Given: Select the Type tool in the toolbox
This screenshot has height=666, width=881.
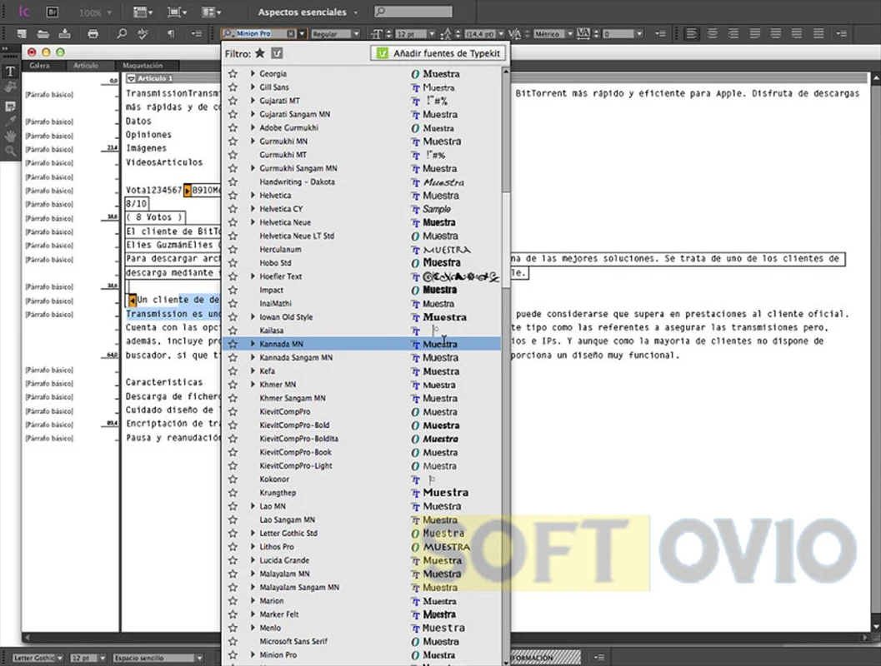Looking at the screenshot, I should point(10,72).
